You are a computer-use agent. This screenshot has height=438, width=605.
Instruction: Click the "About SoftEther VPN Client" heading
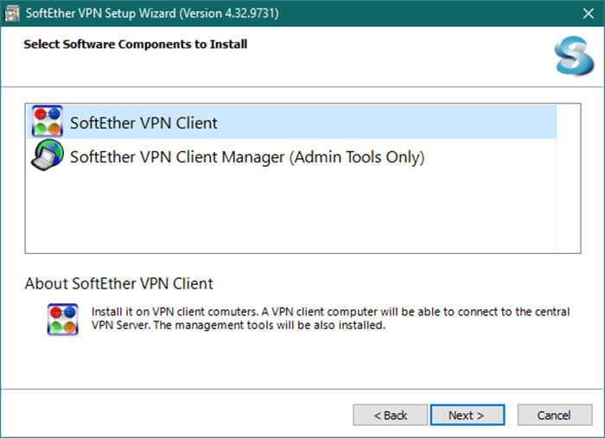click(x=118, y=283)
